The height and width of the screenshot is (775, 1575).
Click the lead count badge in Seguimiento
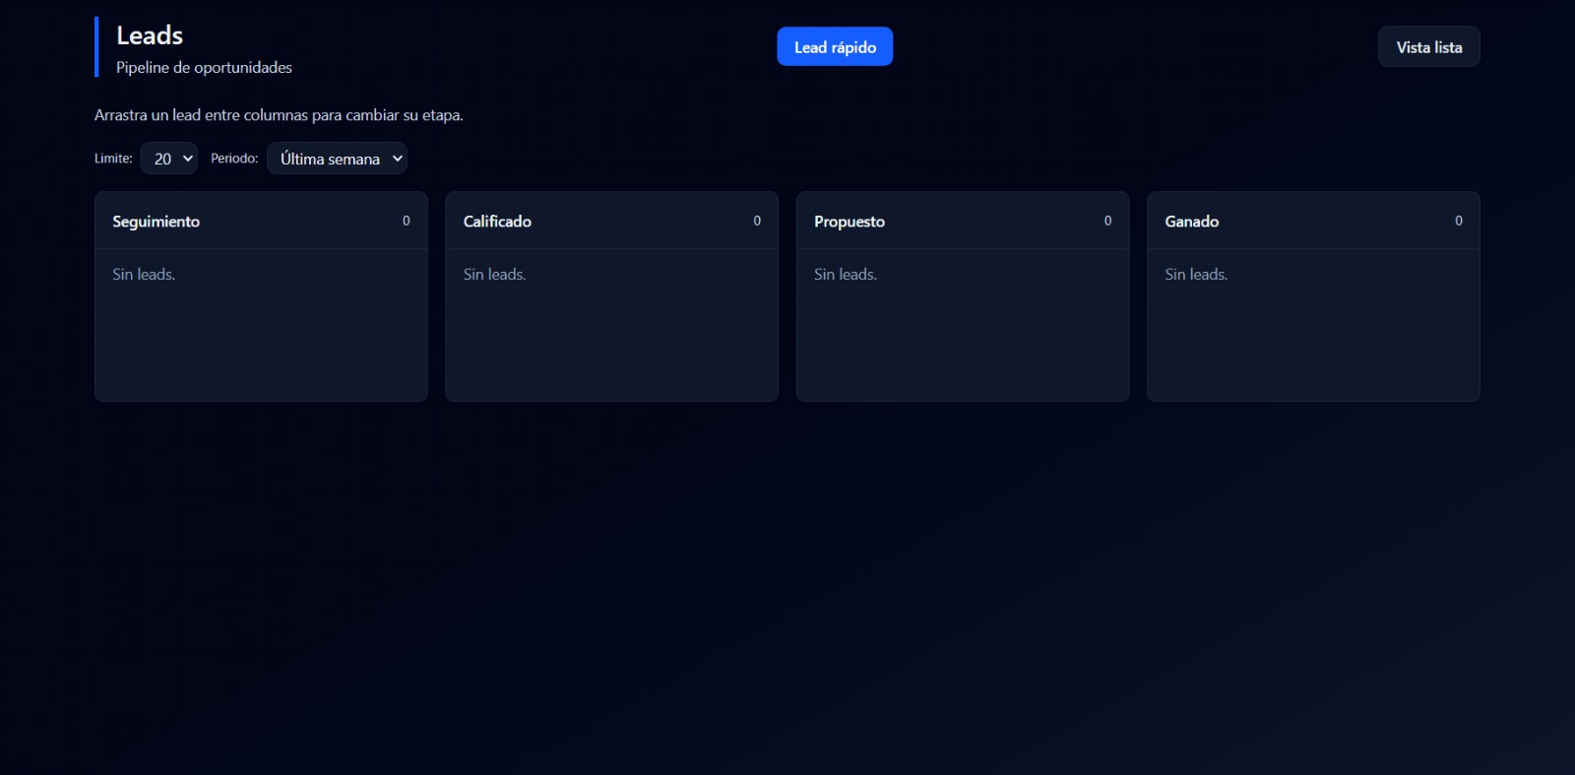[x=406, y=222]
